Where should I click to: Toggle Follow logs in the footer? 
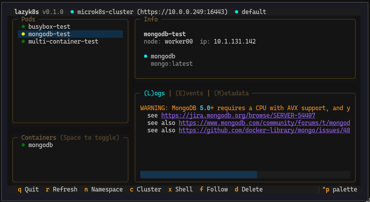pos(214,189)
